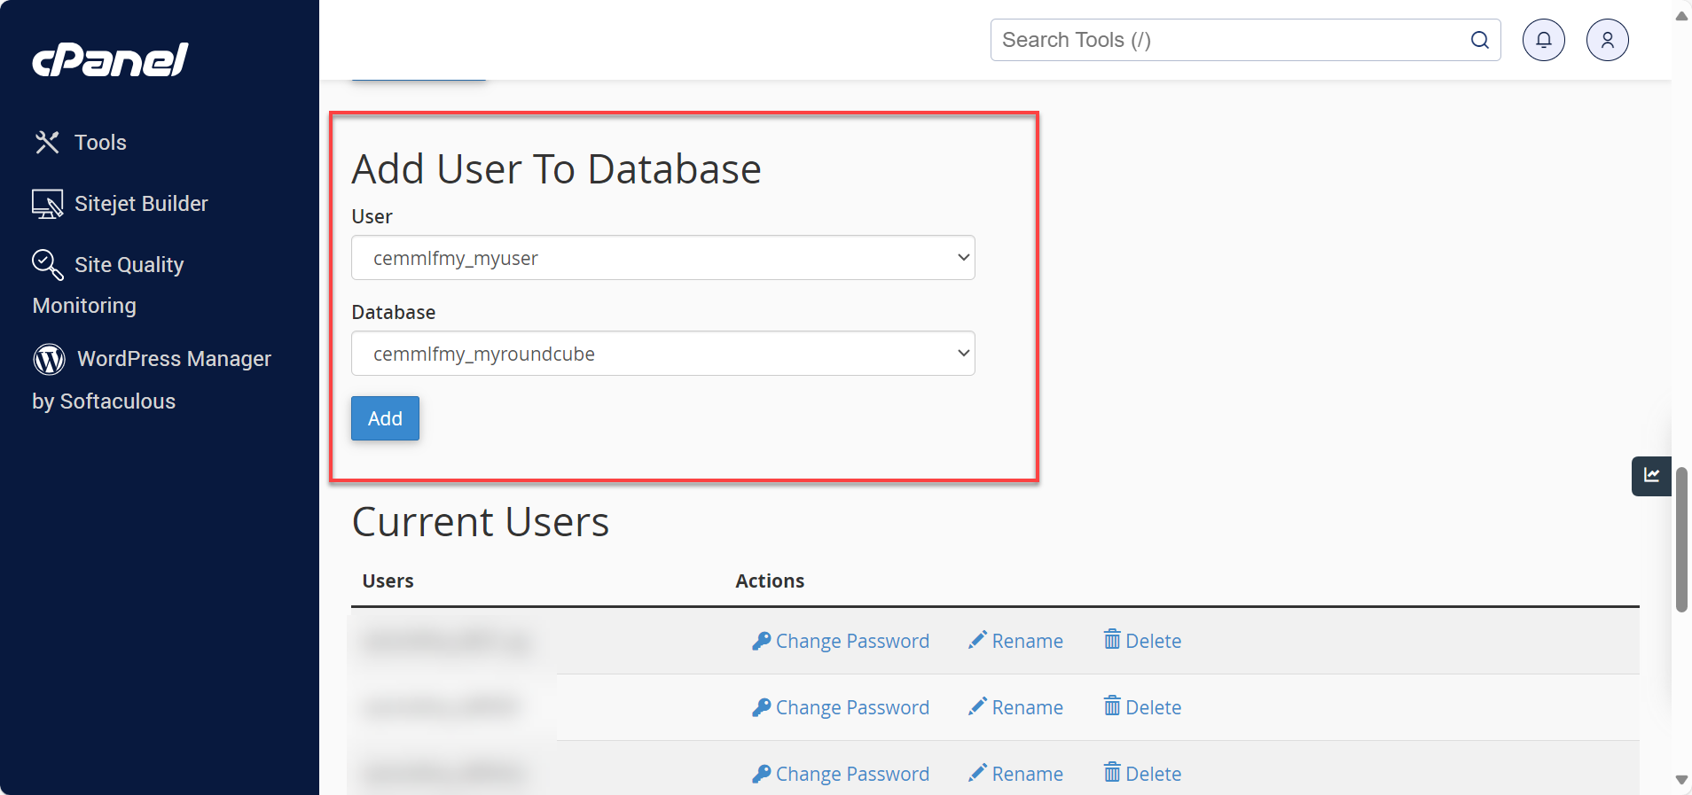This screenshot has height=795, width=1692.
Task: Click Delete in first user row
Action: pos(1142,641)
